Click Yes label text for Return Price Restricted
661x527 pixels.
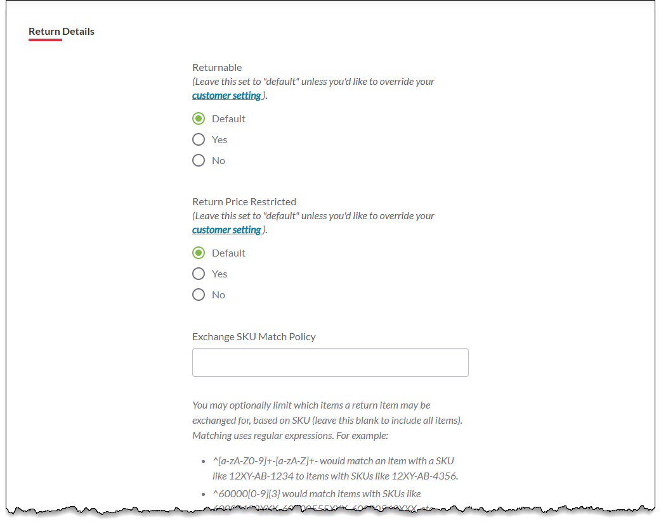pyautogui.click(x=219, y=274)
